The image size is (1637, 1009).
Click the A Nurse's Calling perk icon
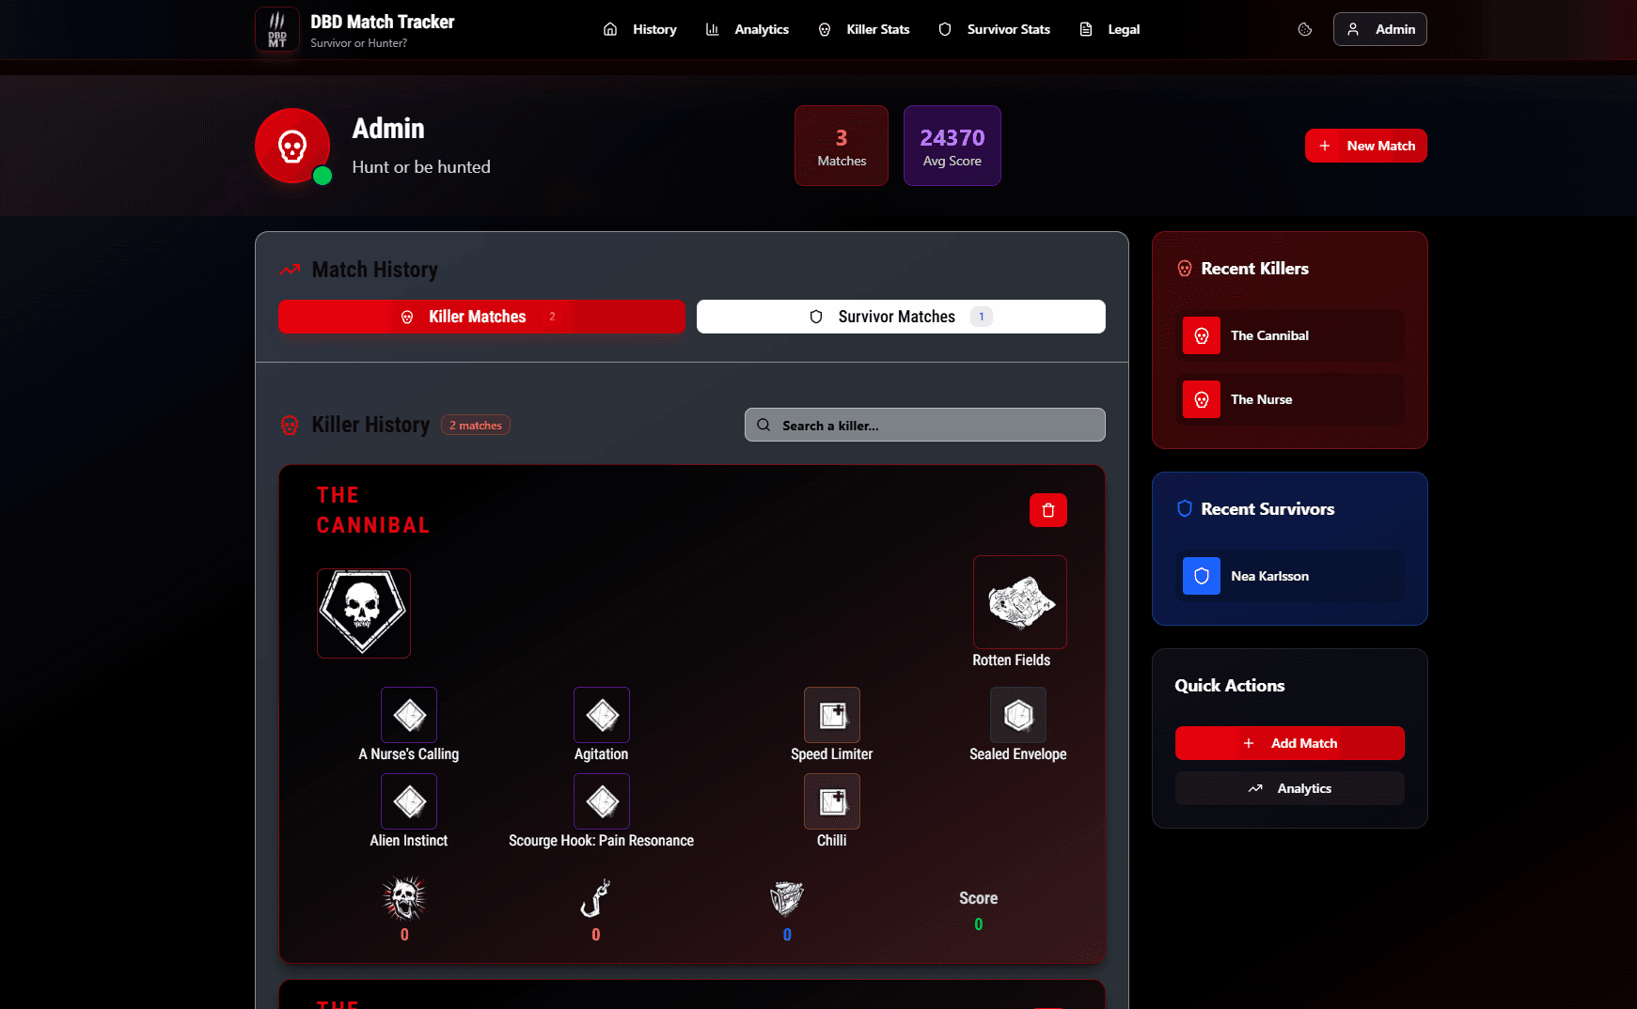click(x=409, y=715)
